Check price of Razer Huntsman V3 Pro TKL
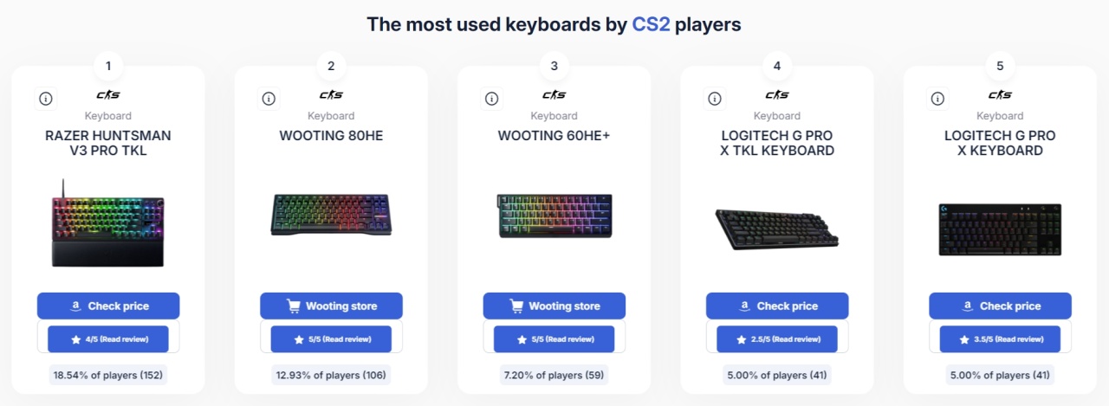 (108, 306)
